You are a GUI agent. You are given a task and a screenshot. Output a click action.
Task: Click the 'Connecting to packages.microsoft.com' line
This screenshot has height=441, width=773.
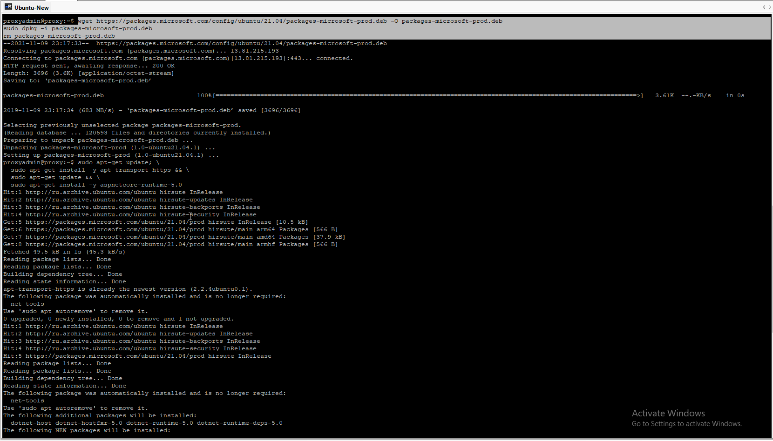(178, 58)
